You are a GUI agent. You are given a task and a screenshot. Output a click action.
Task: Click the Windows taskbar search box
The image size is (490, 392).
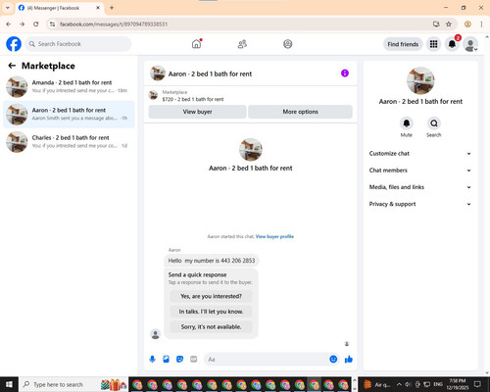pyautogui.click(x=73, y=384)
